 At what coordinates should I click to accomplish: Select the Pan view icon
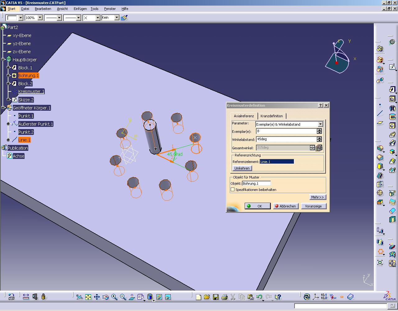(97, 297)
